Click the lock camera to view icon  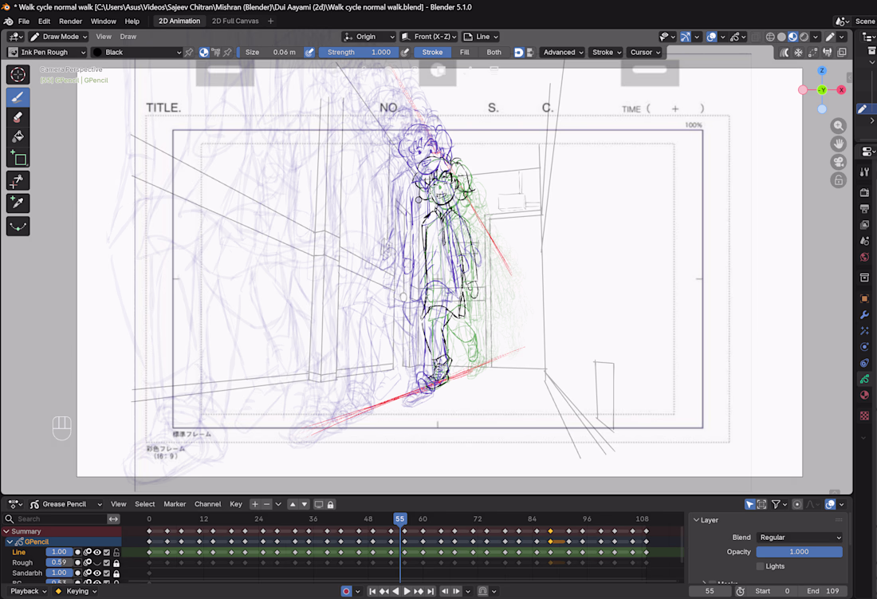pyautogui.click(x=838, y=180)
